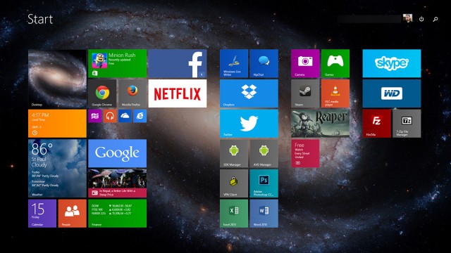451x253 pixels.
Task: Launch Adobe Photoshop CC tile
Action: [x=264, y=183]
